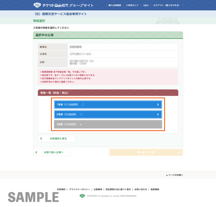Click the sold-out × mark on 3等席
The image size is (216, 207).
[81, 125]
